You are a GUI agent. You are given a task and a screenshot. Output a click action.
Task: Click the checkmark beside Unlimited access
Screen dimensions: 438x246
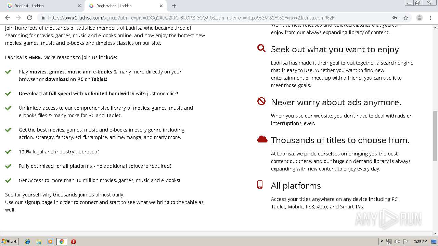pyautogui.click(x=8, y=108)
